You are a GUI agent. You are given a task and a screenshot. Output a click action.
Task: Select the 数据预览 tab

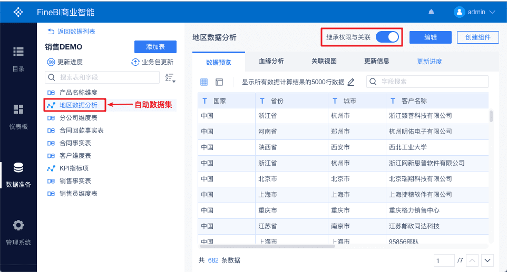tap(219, 62)
